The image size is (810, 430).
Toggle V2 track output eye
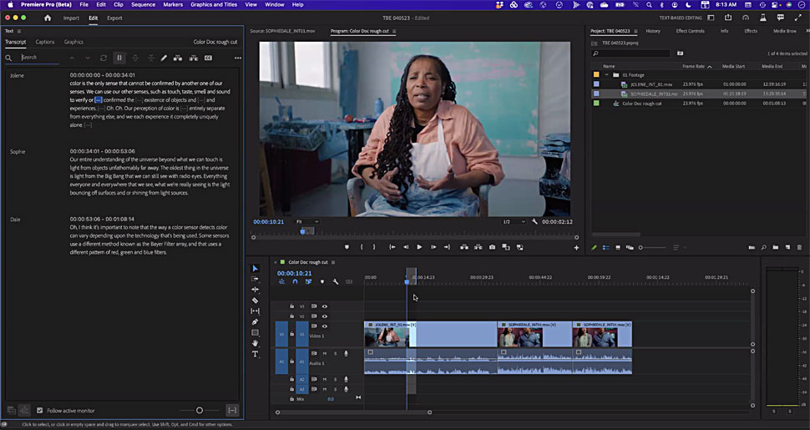(324, 316)
